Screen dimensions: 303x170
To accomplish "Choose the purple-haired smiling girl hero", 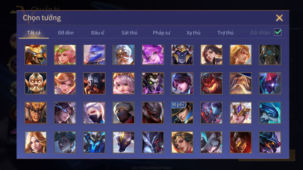I will pos(153,55).
